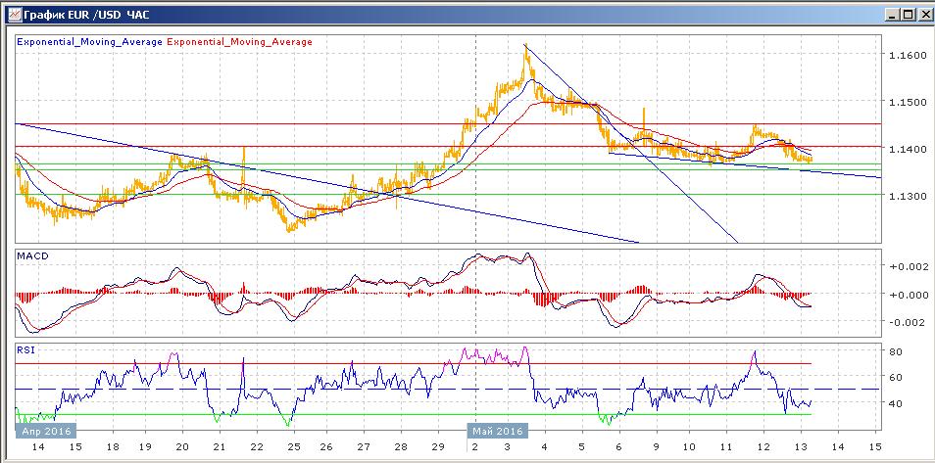
Task: Close the EUR/USD chart window
Action: 921,14
